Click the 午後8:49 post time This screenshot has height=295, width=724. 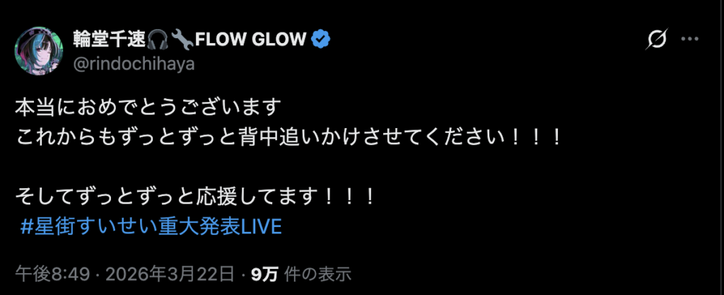[x=52, y=274]
